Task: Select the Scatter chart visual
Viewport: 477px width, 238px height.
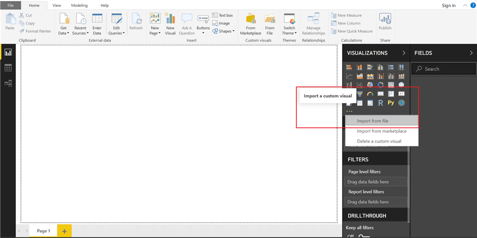Action: coord(359,85)
